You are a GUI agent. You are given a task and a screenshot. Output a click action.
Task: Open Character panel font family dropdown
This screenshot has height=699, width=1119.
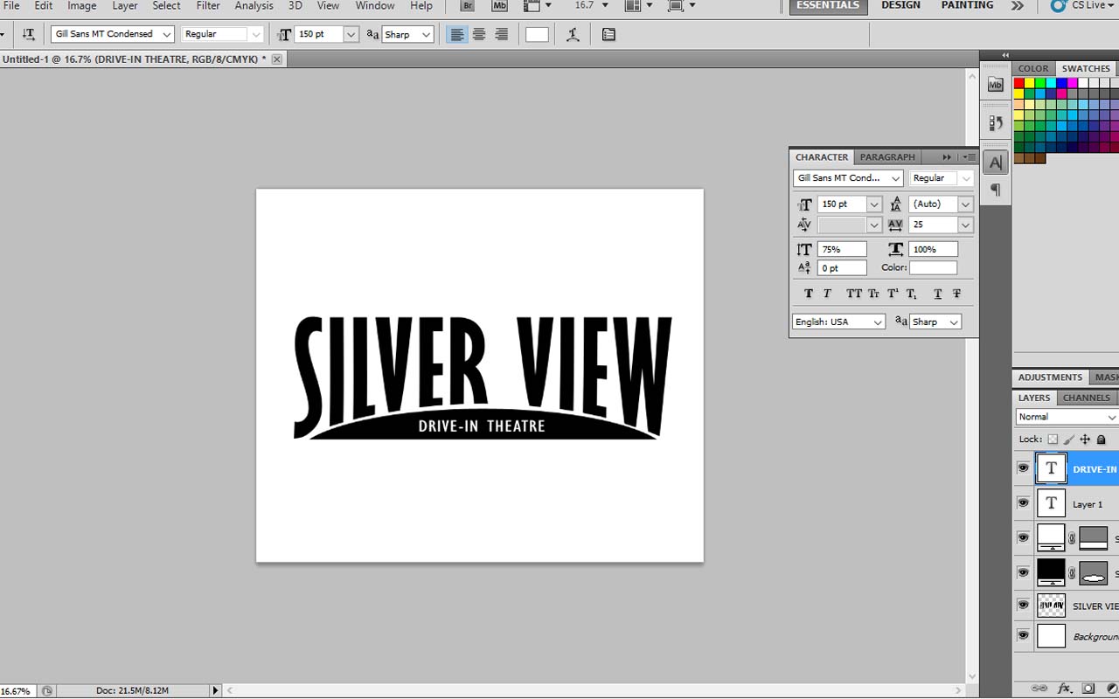(895, 178)
